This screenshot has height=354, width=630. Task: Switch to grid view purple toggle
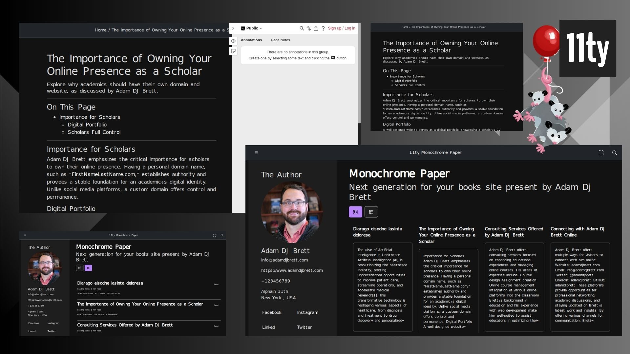tap(355, 212)
